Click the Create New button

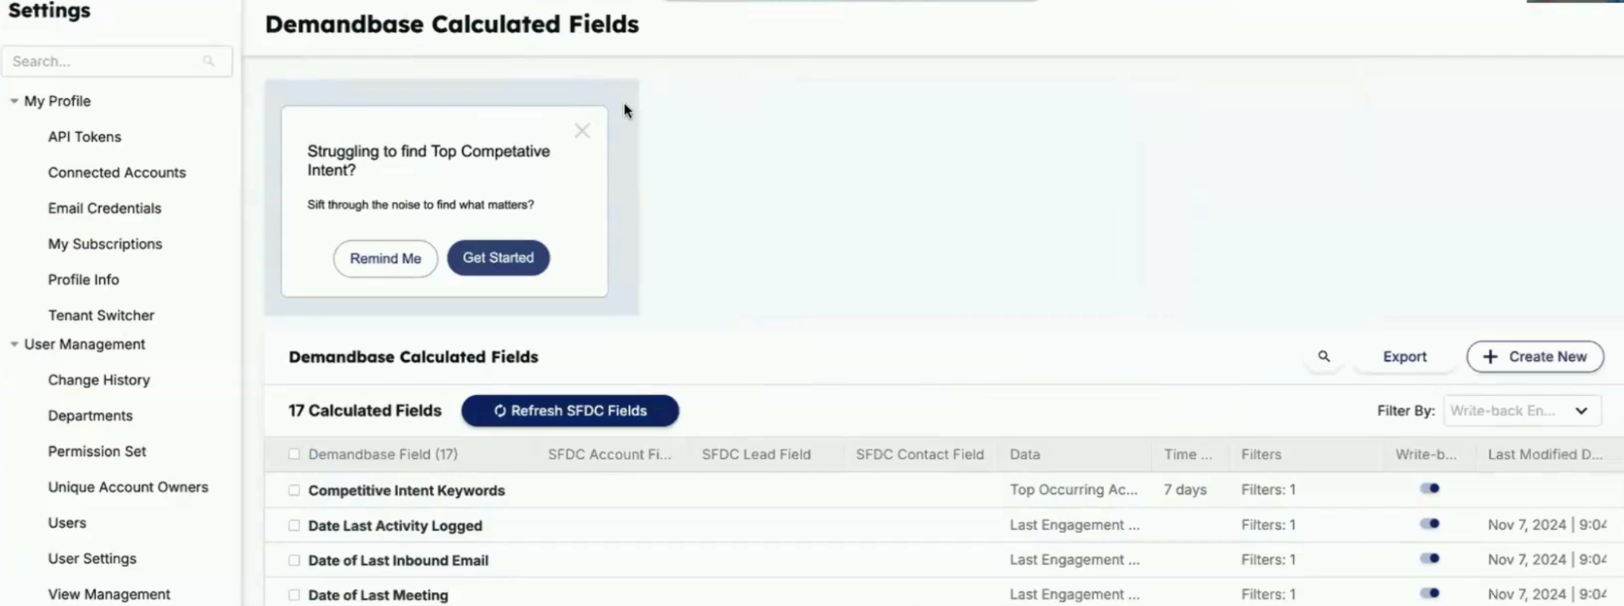point(1535,356)
